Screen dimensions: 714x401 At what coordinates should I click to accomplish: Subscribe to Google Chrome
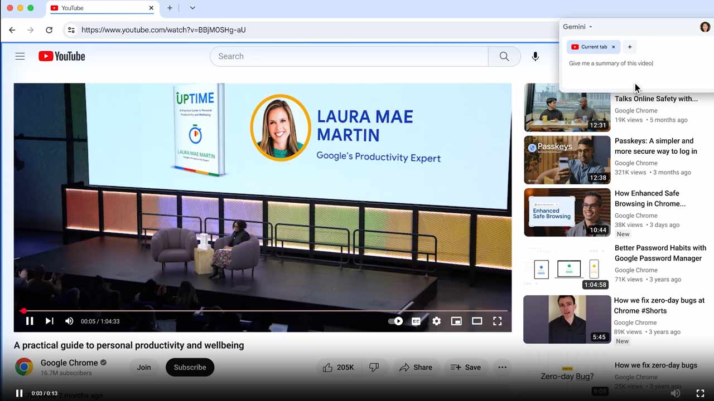pos(190,367)
